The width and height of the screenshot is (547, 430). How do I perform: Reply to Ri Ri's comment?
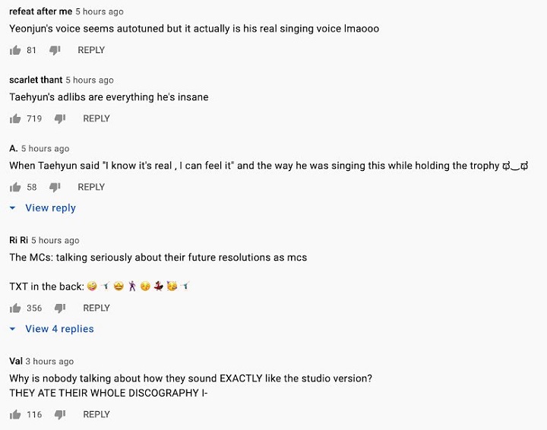96,308
